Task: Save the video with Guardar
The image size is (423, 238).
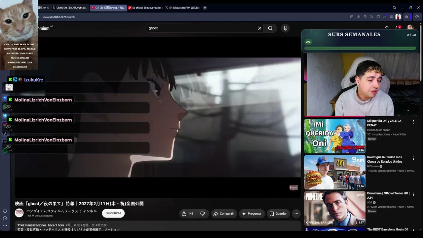Action: tap(278, 214)
